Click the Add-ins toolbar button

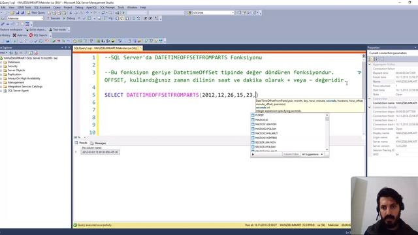pyautogui.click(x=20, y=35)
